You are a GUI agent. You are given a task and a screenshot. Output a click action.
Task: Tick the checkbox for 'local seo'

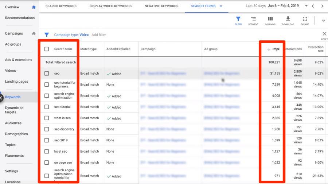[47, 152]
